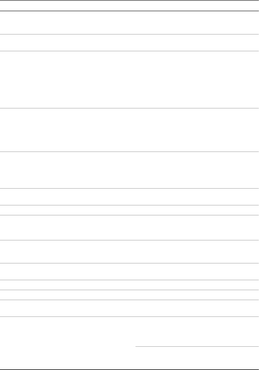Click the last row's right cell above the partial divider
This screenshot has height=370, width=259.
[197, 332]
